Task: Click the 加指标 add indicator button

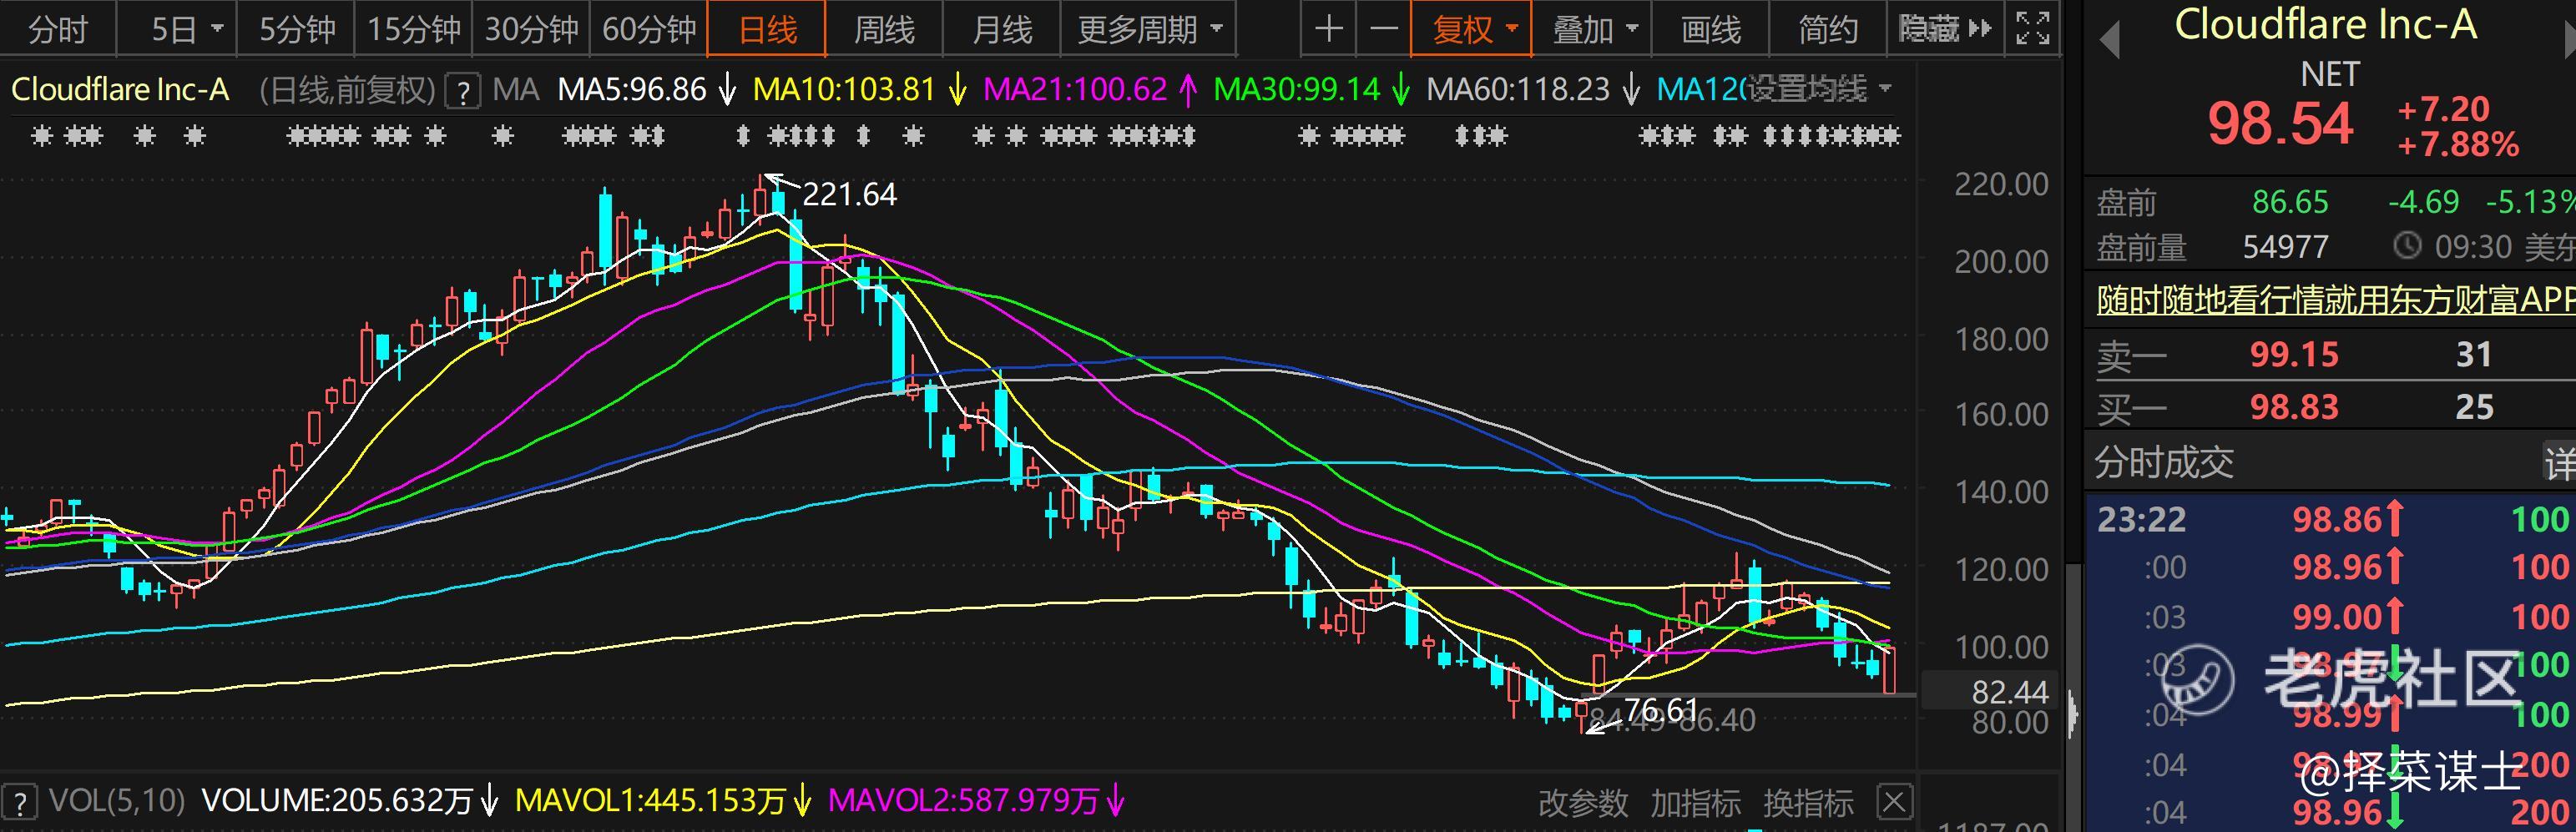Action: pos(1695,802)
